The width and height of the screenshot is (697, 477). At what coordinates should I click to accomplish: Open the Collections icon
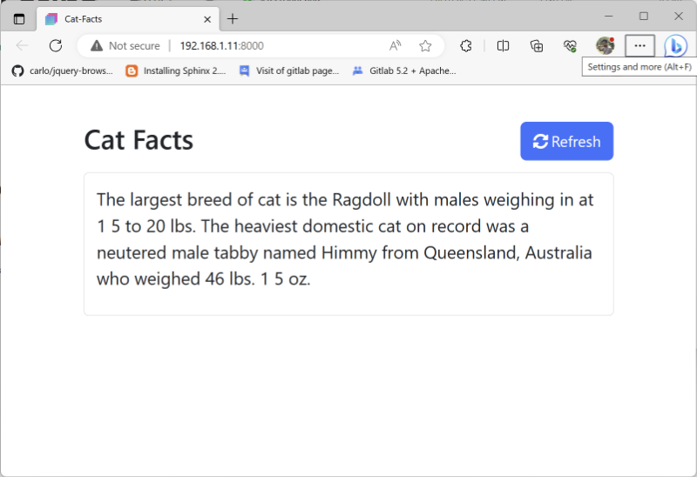[537, 46]
